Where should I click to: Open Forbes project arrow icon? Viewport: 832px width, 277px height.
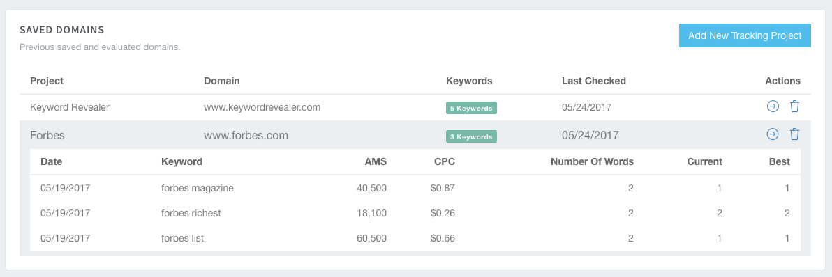(773, 134)
